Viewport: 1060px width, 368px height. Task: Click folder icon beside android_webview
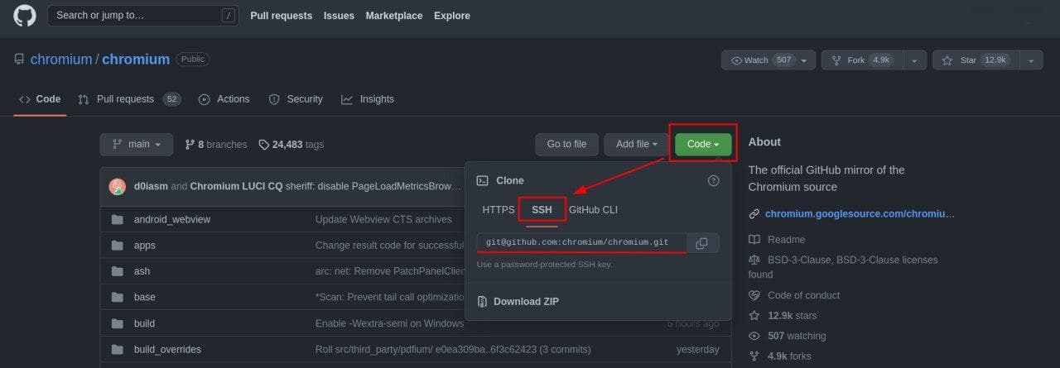coord(117,219)
